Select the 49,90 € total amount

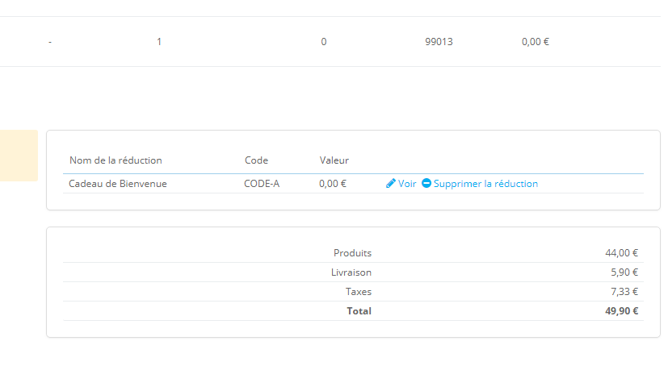click(x=621, y=311)
